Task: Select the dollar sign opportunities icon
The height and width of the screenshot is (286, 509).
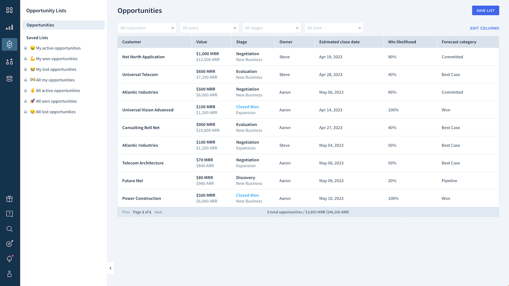Action: click(10, 44)
